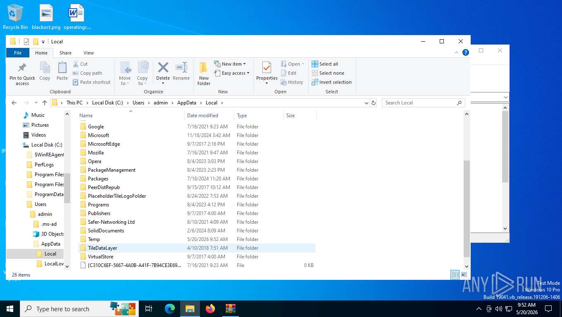Click the New folder icon
Viewport: 562px width, 317px height.
pos(204,67)
